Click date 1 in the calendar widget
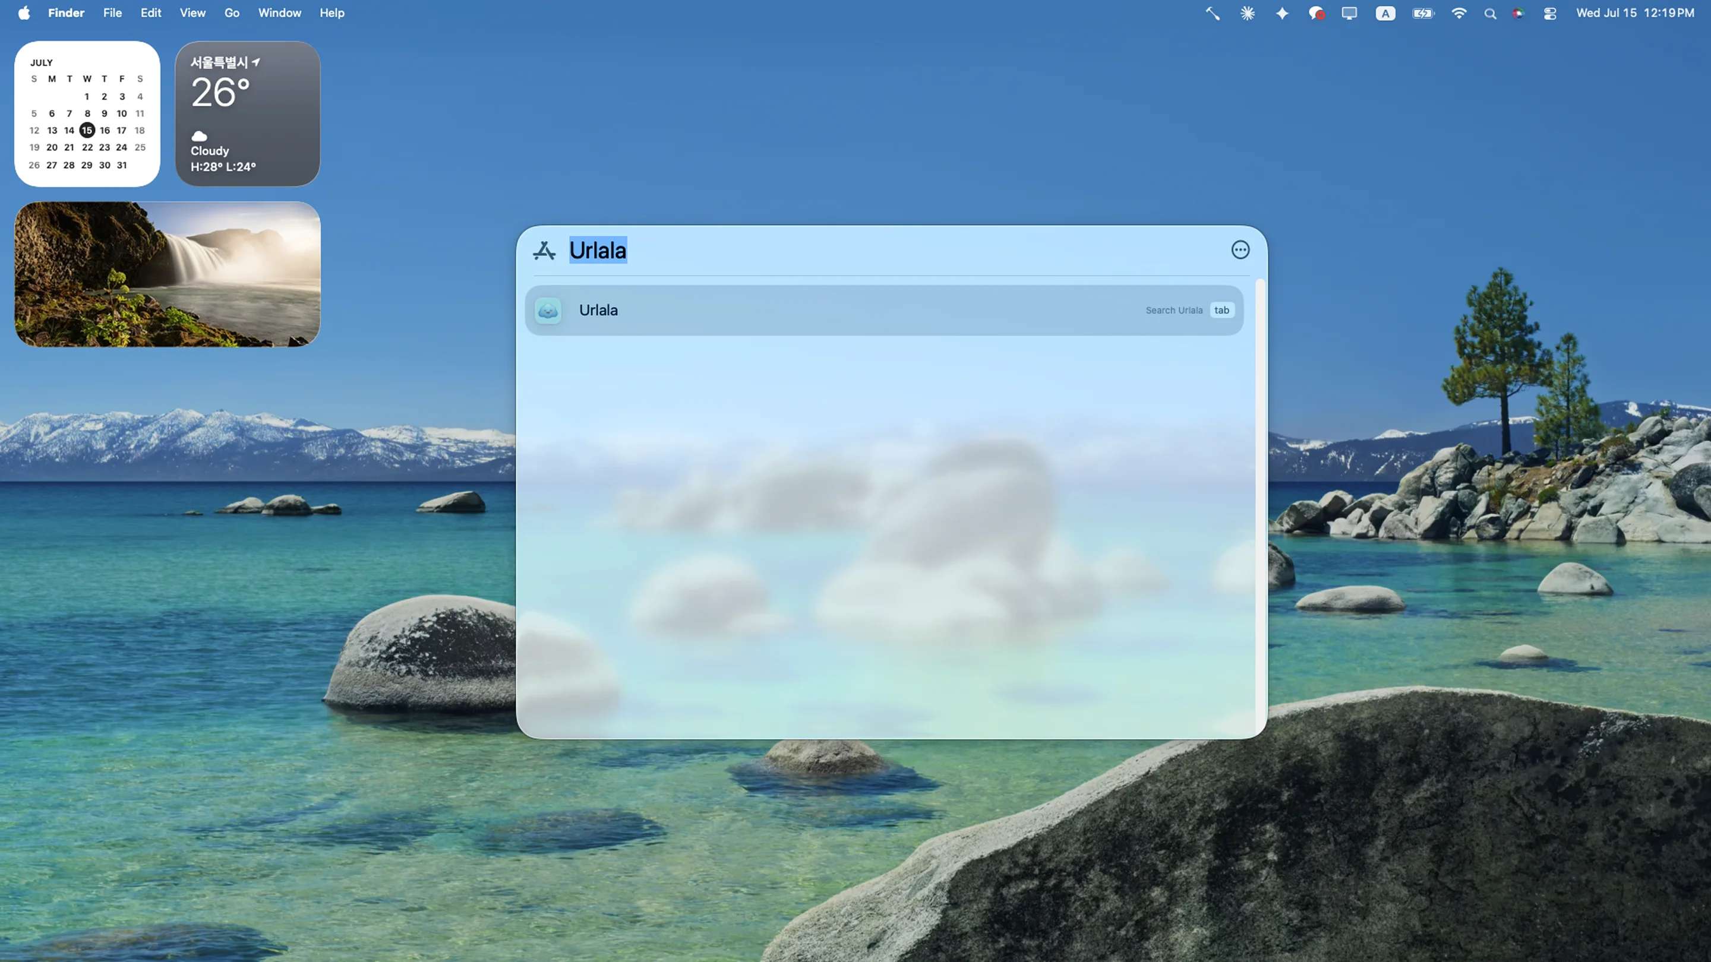Image resolution: width=1711 pixels, height=962 pixels. tap(87, 96)
